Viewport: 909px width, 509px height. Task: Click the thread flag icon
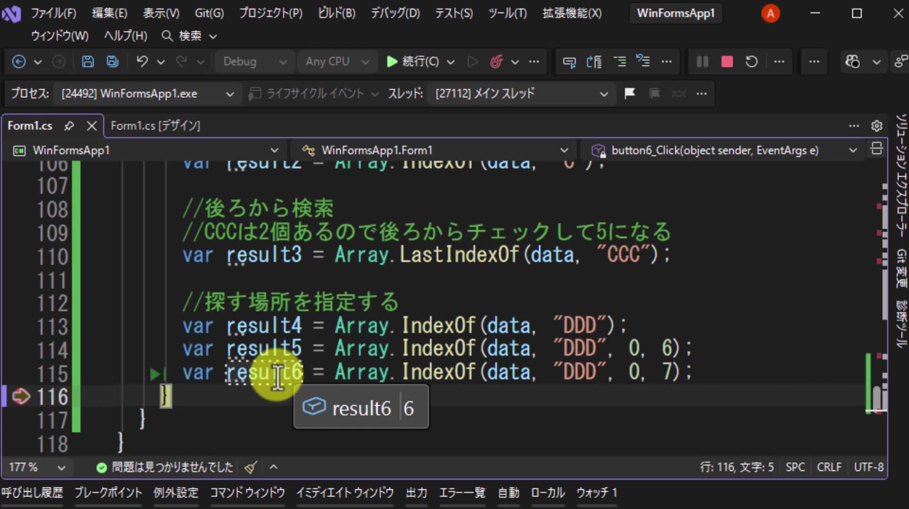(x=630, y=93)
